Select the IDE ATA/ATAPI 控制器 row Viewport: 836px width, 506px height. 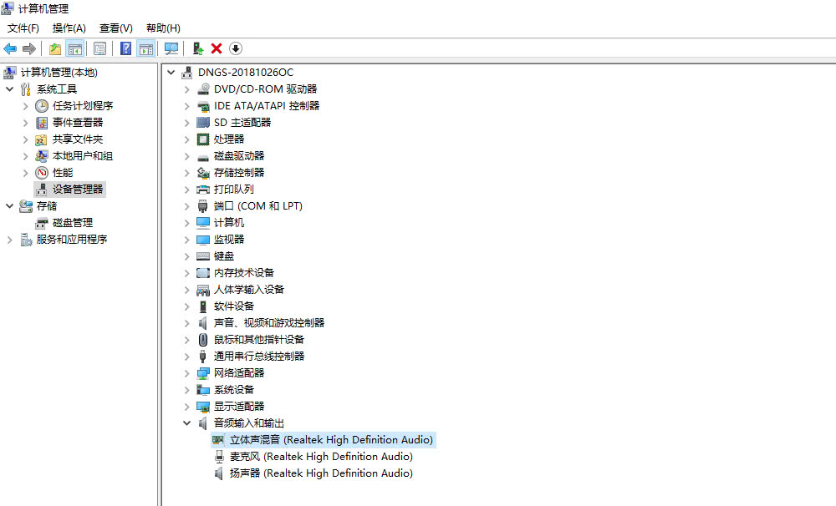pos(267,106)
